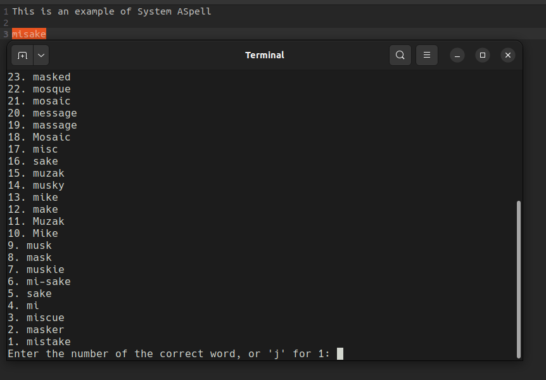Open the new tab options dropdown
Image resolution: width=546 pixels, height=380 pixels.
[x=41, y=55]
